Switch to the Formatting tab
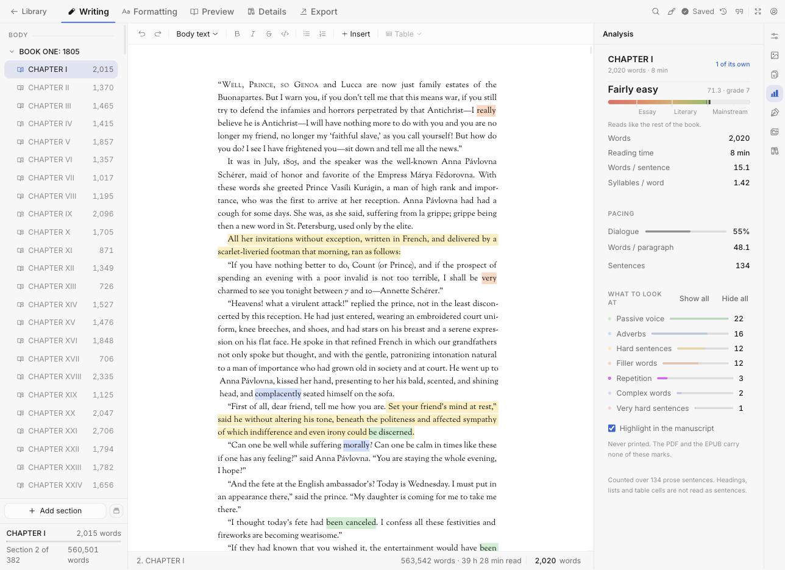Screen dimensions: 785x570 [x=150, y=12]
